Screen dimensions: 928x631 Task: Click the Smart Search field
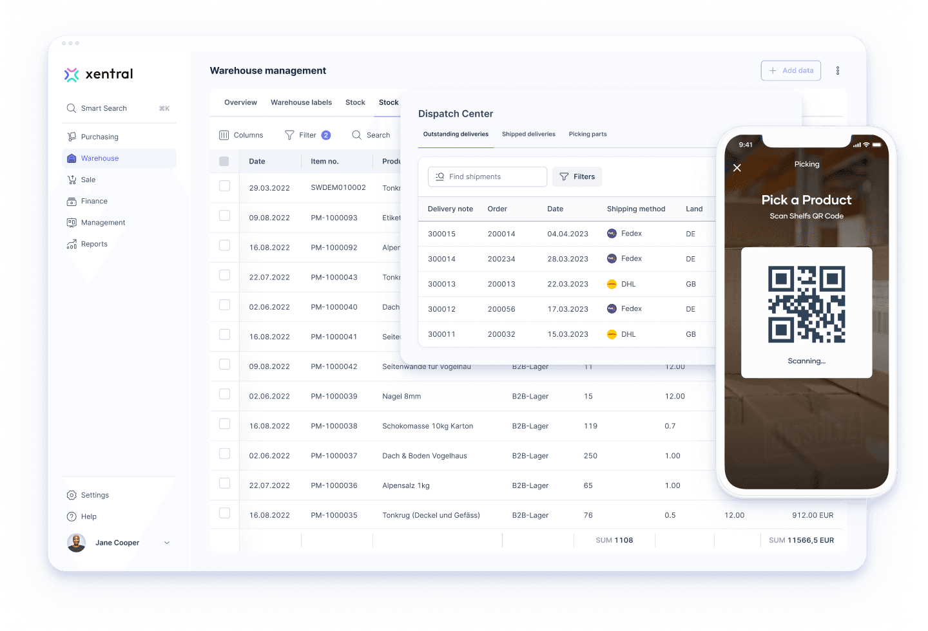119,108
